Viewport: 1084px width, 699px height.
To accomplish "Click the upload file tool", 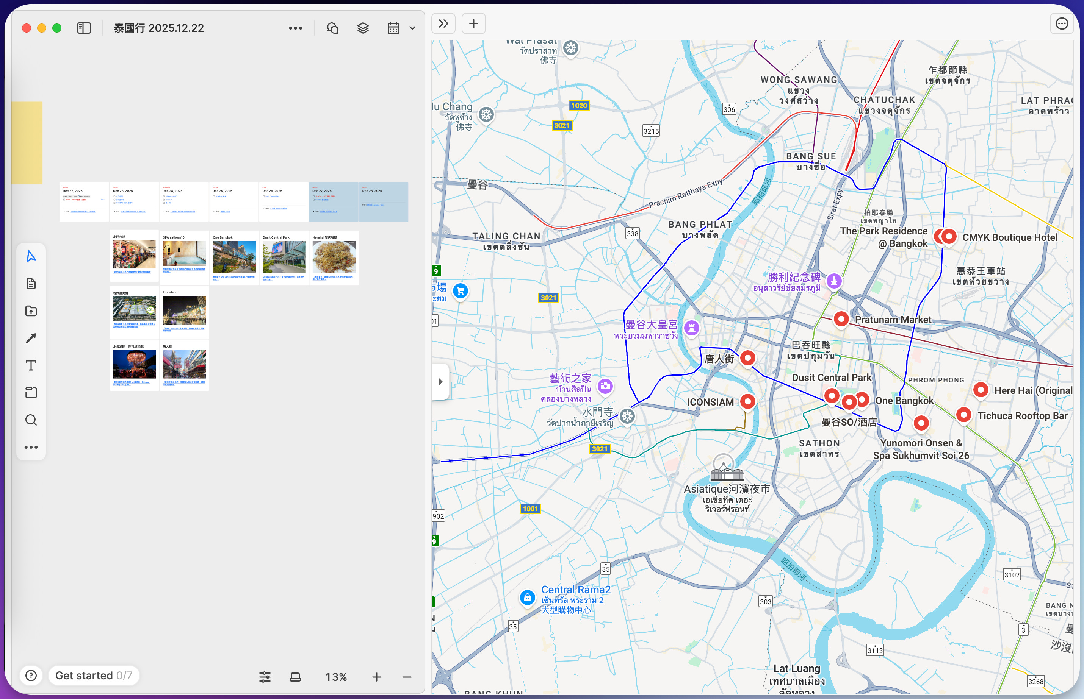I will click(x=31, y=311).
